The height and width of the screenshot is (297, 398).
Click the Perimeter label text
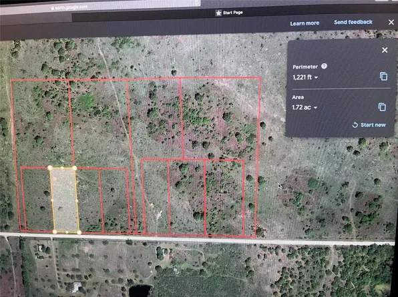(305, 67)
